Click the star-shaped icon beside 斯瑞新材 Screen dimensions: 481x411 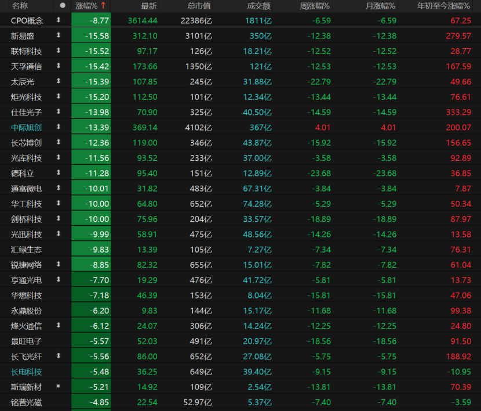pos(58,386)
